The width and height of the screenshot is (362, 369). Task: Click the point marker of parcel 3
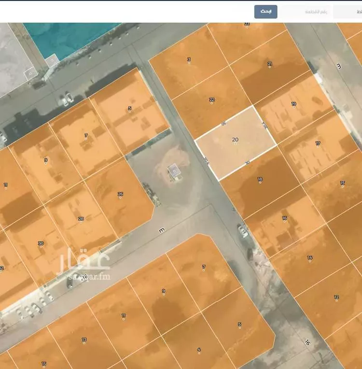click(189, 63)
